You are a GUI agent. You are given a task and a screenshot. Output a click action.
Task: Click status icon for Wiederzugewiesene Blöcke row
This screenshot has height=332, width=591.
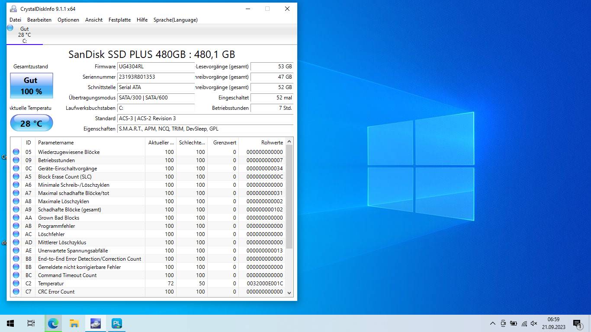click(x=16, y=152)
